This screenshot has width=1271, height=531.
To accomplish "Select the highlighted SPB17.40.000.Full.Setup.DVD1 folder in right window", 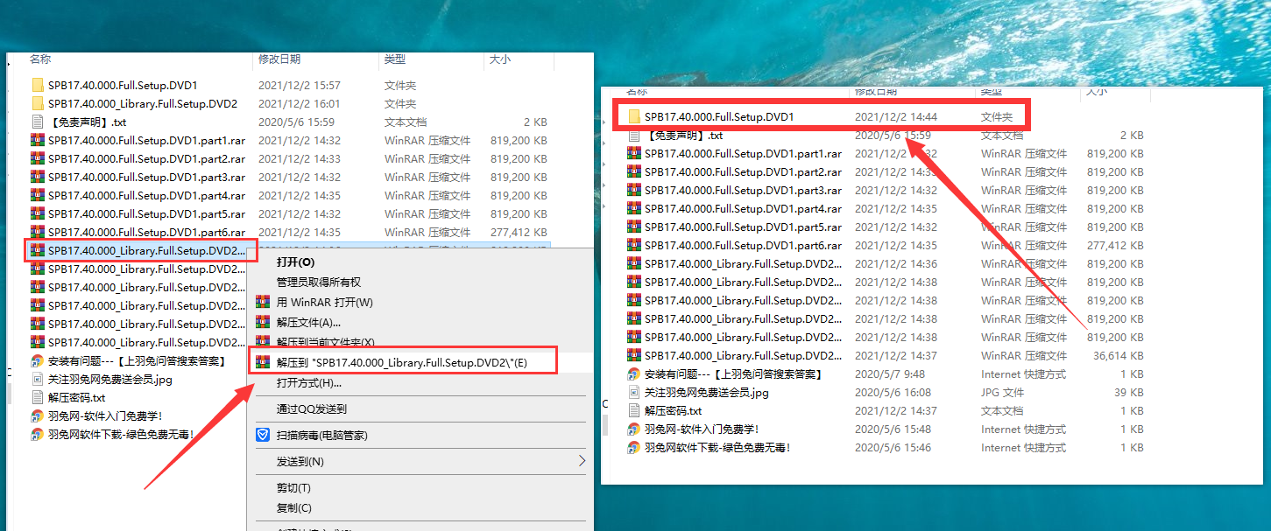I will [719, 116].
